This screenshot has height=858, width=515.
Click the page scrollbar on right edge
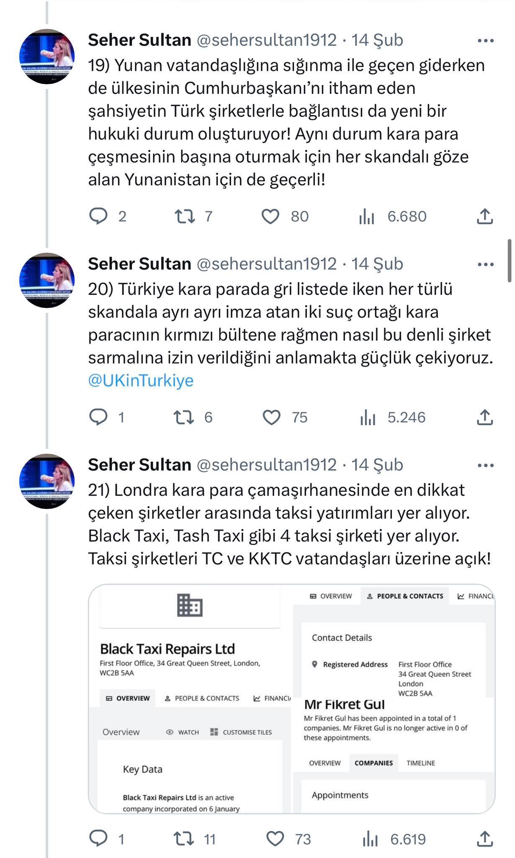tap(510, 261)
